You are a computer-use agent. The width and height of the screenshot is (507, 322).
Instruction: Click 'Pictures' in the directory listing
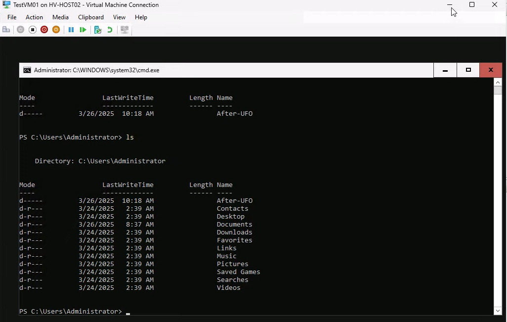232,264
